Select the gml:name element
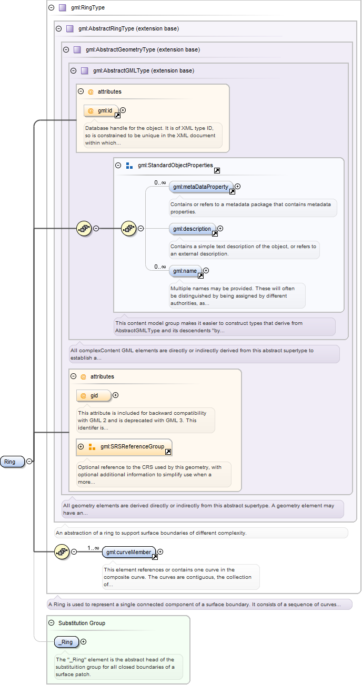Image resolution: width=362 pixels, height=685 pixels. tap(185, 271)
